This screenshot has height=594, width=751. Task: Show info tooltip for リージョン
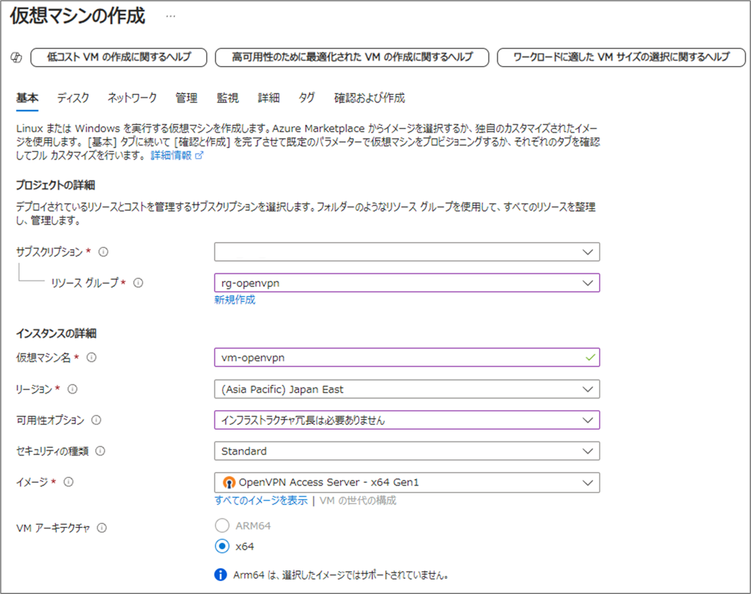[x=72, y=389]
